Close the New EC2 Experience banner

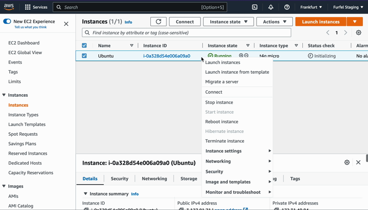[x=66, y=24]
